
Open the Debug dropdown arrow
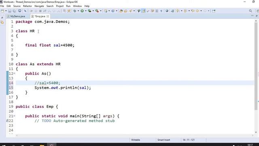click(78, 11)
